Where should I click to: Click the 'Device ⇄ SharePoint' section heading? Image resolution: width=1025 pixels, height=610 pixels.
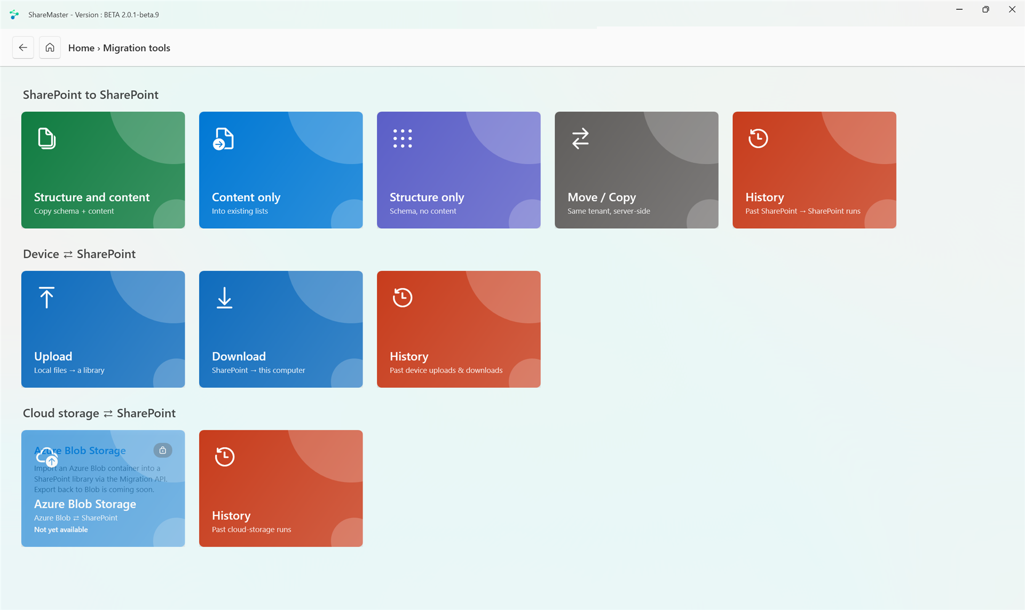pos(79,254)
